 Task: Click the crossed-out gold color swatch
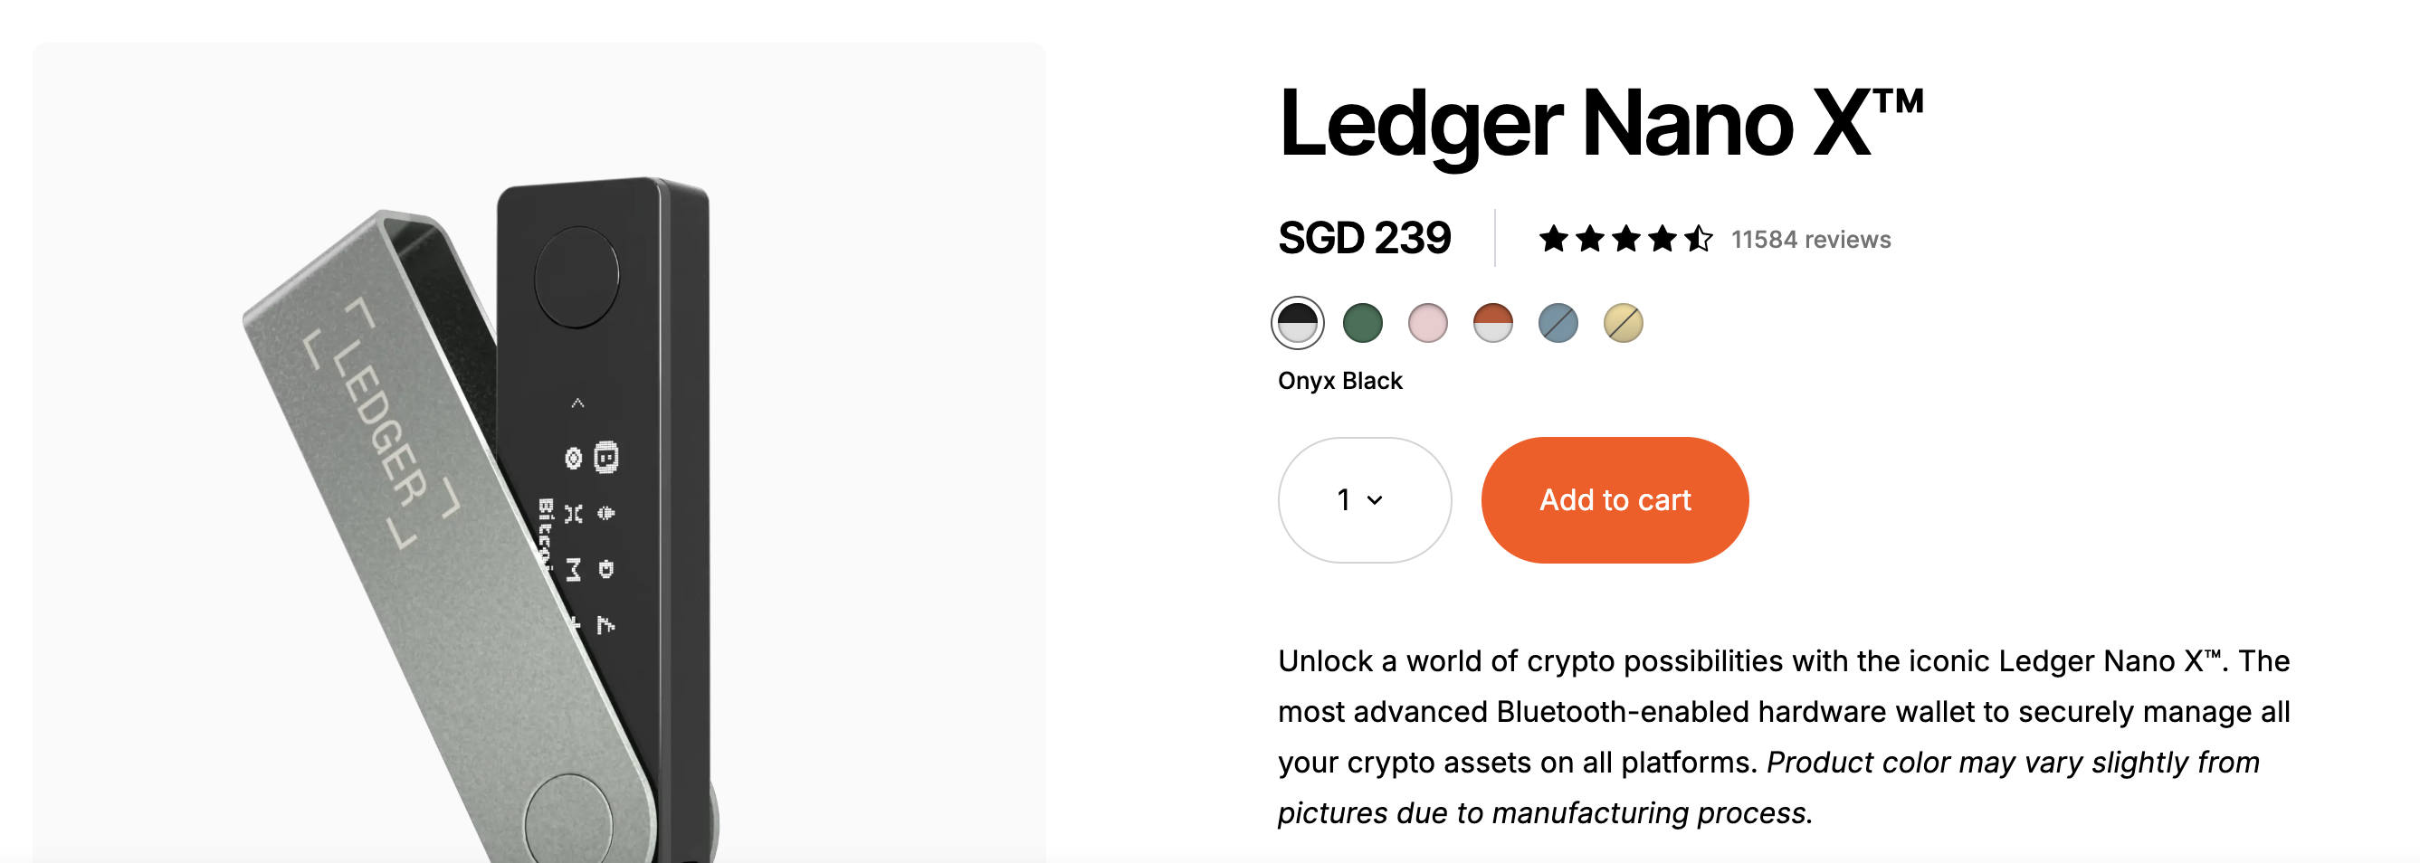[1623, 323]
